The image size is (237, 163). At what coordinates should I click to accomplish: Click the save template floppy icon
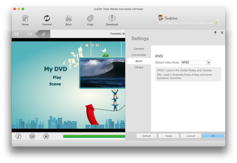point(46,136)
